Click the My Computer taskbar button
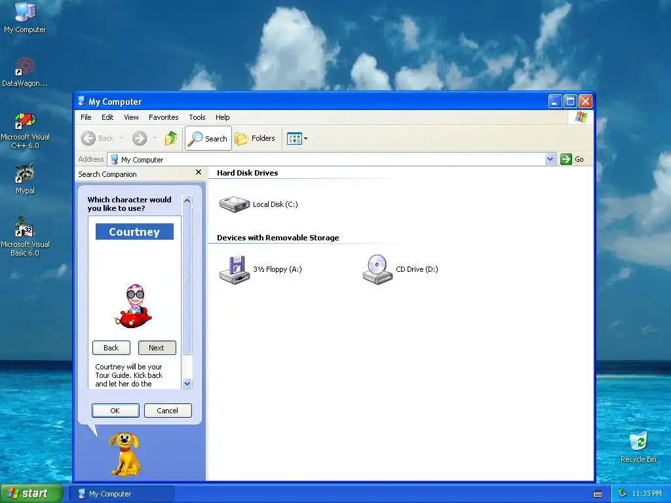The image size is (671, 503). [122, 494]
